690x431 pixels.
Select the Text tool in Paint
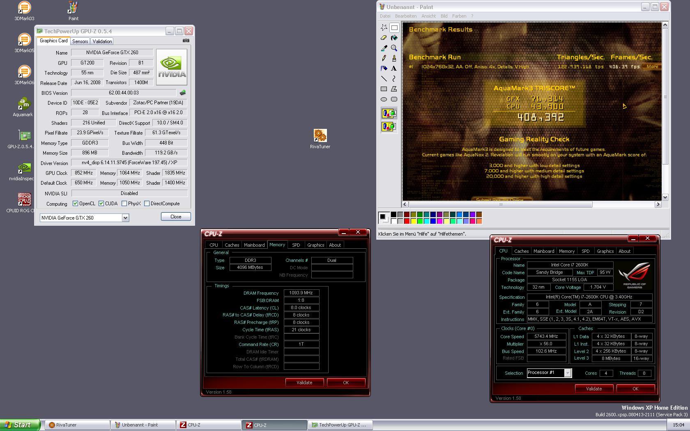(394, 69)
